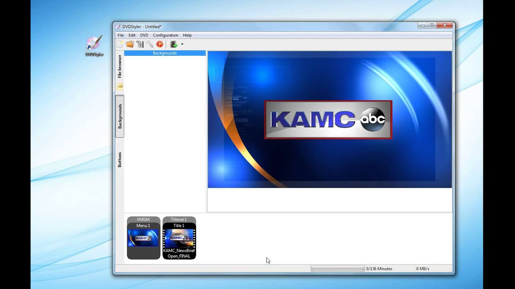Open the Help menu

coord(187,35)
